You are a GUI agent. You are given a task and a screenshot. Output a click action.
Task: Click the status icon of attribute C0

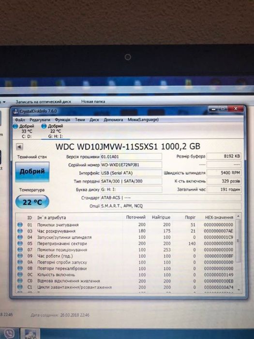pyautogui.click(x=20, y=281)
